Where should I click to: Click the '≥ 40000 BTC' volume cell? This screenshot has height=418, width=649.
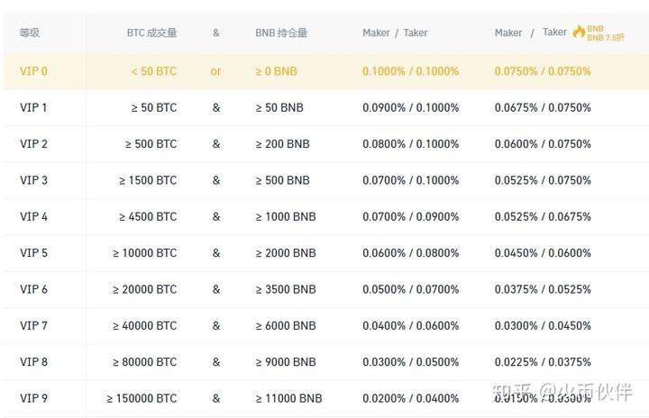[x=145, y=326]
